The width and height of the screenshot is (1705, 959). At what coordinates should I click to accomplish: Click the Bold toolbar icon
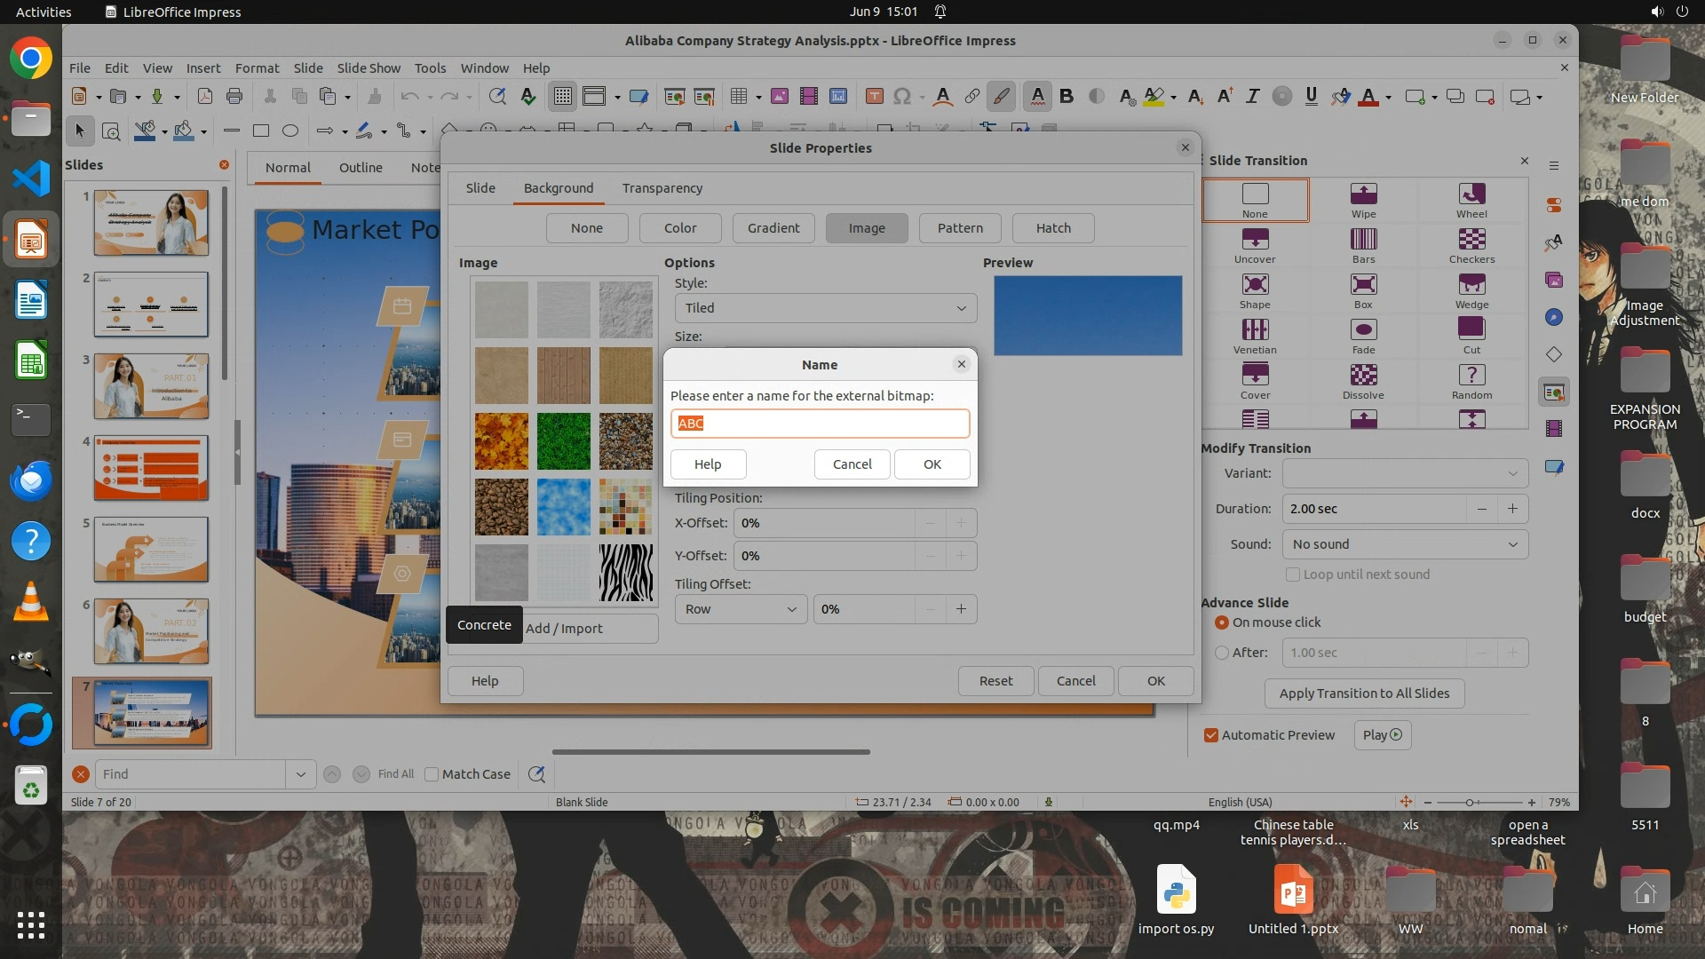1067,97
